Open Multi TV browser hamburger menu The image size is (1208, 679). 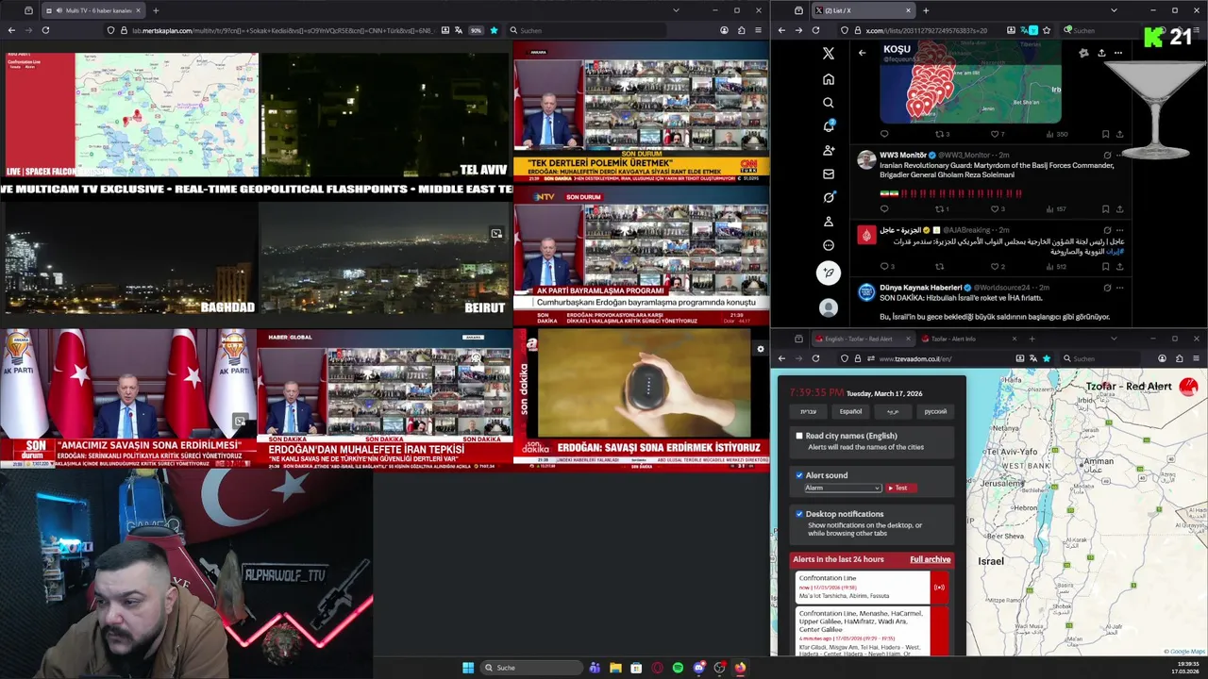(x=758, y=30)
